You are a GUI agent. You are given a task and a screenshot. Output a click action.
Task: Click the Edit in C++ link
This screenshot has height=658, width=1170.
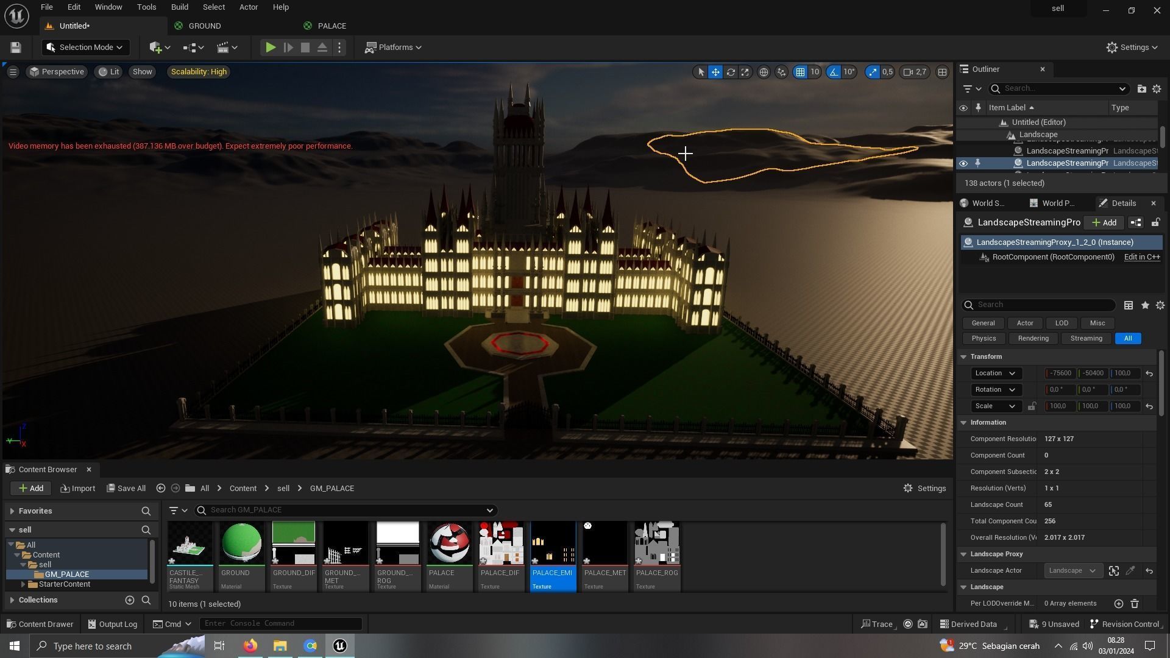point(1142,257)
